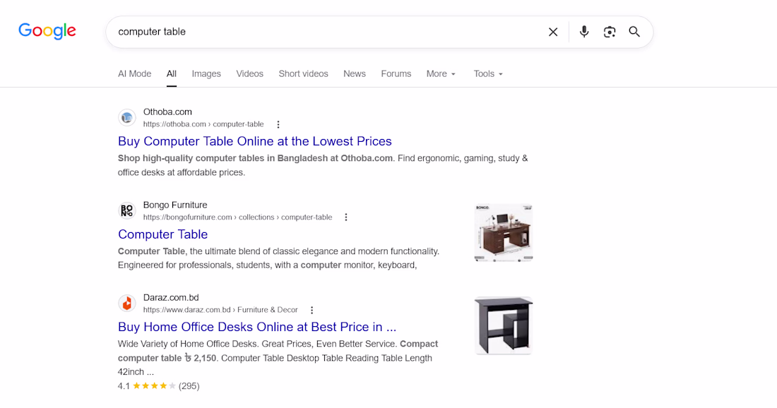The height and width of the screenshot is (408, 777).
Task: Click the Daraz.com.bd favicon
Action: (x=127, y=304)
